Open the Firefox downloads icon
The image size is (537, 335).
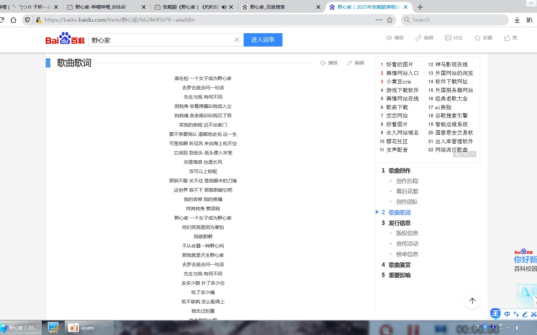point(517,20)
